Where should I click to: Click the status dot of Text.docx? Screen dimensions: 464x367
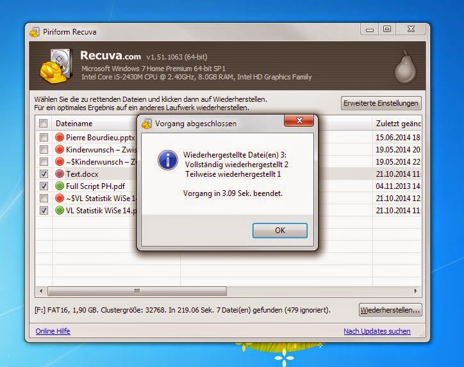(60, 174)
